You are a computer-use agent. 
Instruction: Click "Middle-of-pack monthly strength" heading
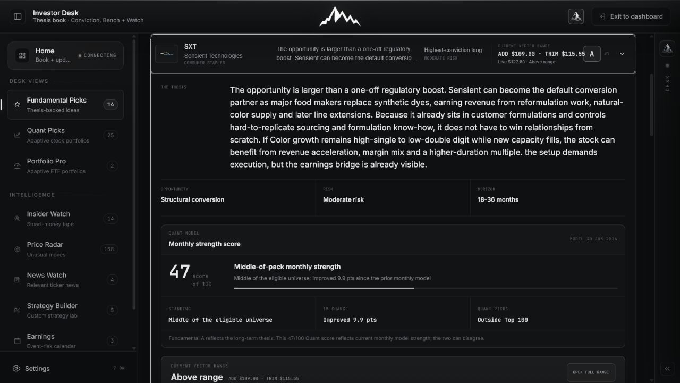point(287,267)
